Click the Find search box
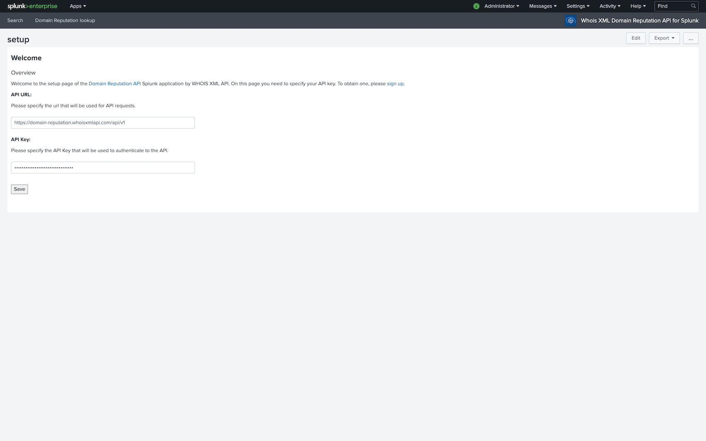Viewport: 706px width, 441px height. (677, 6)
